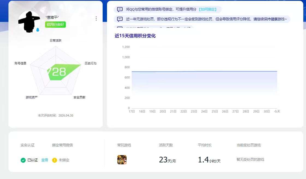Click the 账号信息 radar axis label
306x179 pixels.
pyautogui.click(x=20, y=63)
